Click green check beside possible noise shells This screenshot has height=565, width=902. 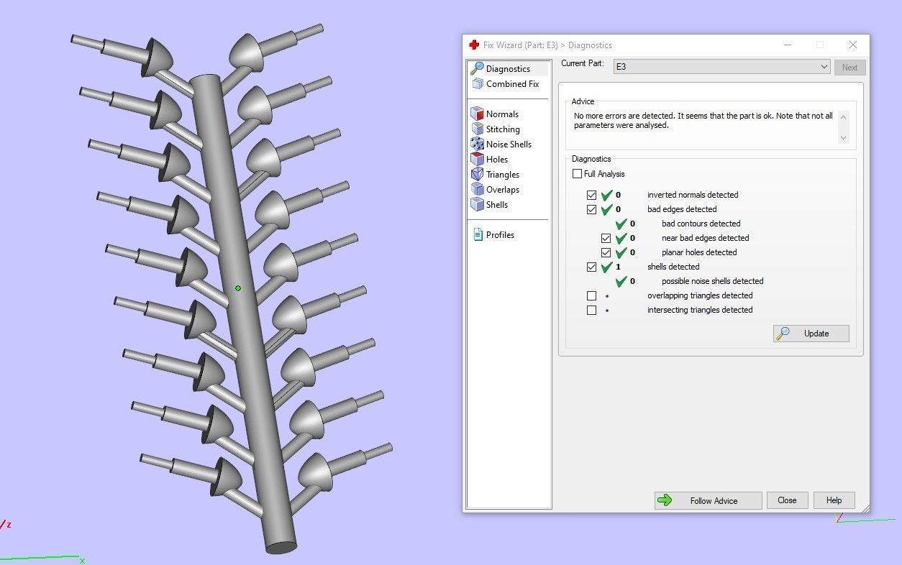[x=621, y=281]
